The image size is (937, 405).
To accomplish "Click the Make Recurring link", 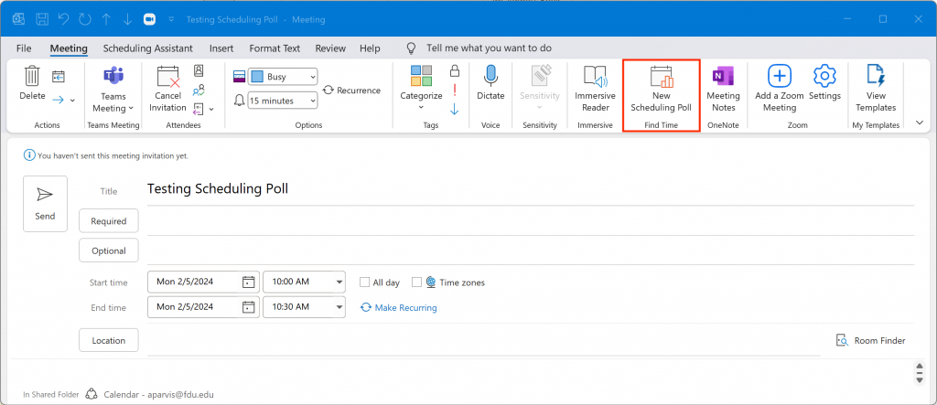I will point(404,308).
